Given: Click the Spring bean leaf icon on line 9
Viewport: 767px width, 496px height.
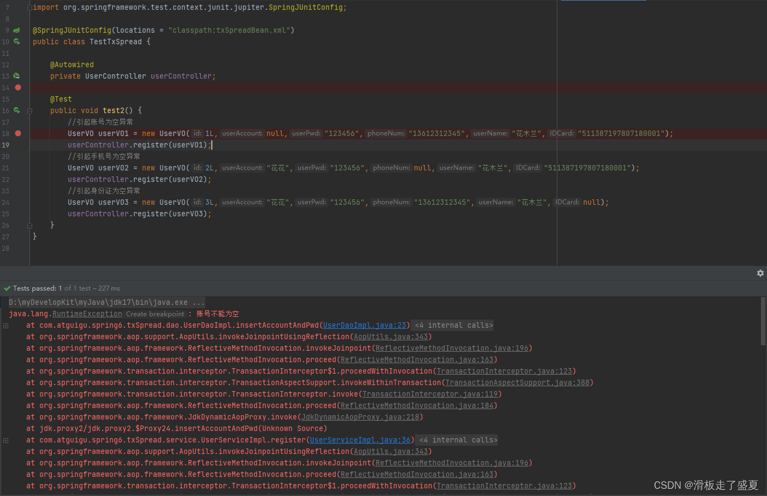Looking at the screenshot, I should (16, 30).
